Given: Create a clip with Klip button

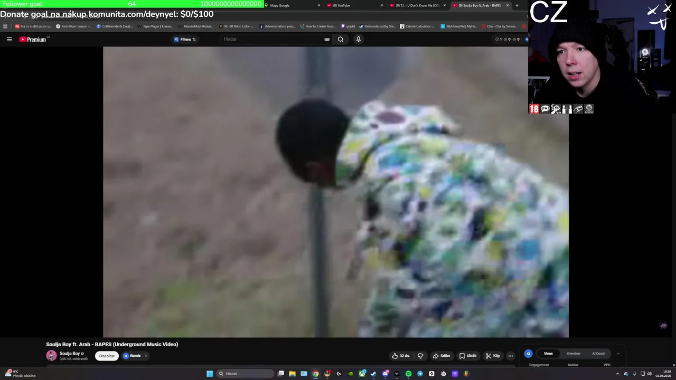Looking at the screenshot, I should pyautogui.click(x=492, y=356).
